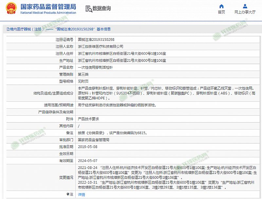This screenshot has height=199, width=262.
Task: Click the 见附页 model specification value
Action: point(83,82)
